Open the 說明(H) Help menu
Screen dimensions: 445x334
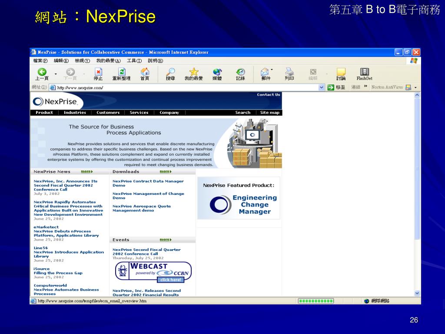(156, 61)
